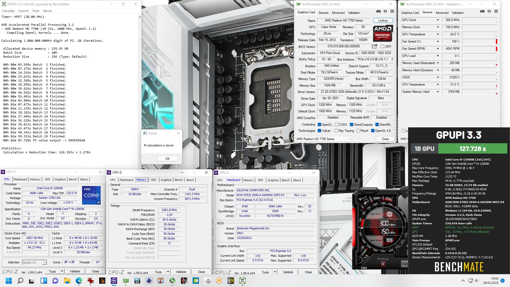The height and width of the screenshot is (287, 510).
Task: Open the GPU Load sensor dropdown
Action: (438, 56)
